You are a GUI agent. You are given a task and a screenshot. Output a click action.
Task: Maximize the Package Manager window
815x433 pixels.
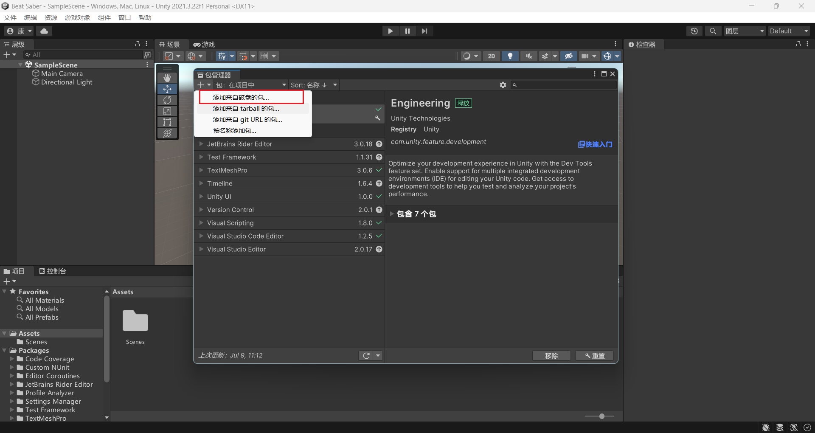point(604,74)
